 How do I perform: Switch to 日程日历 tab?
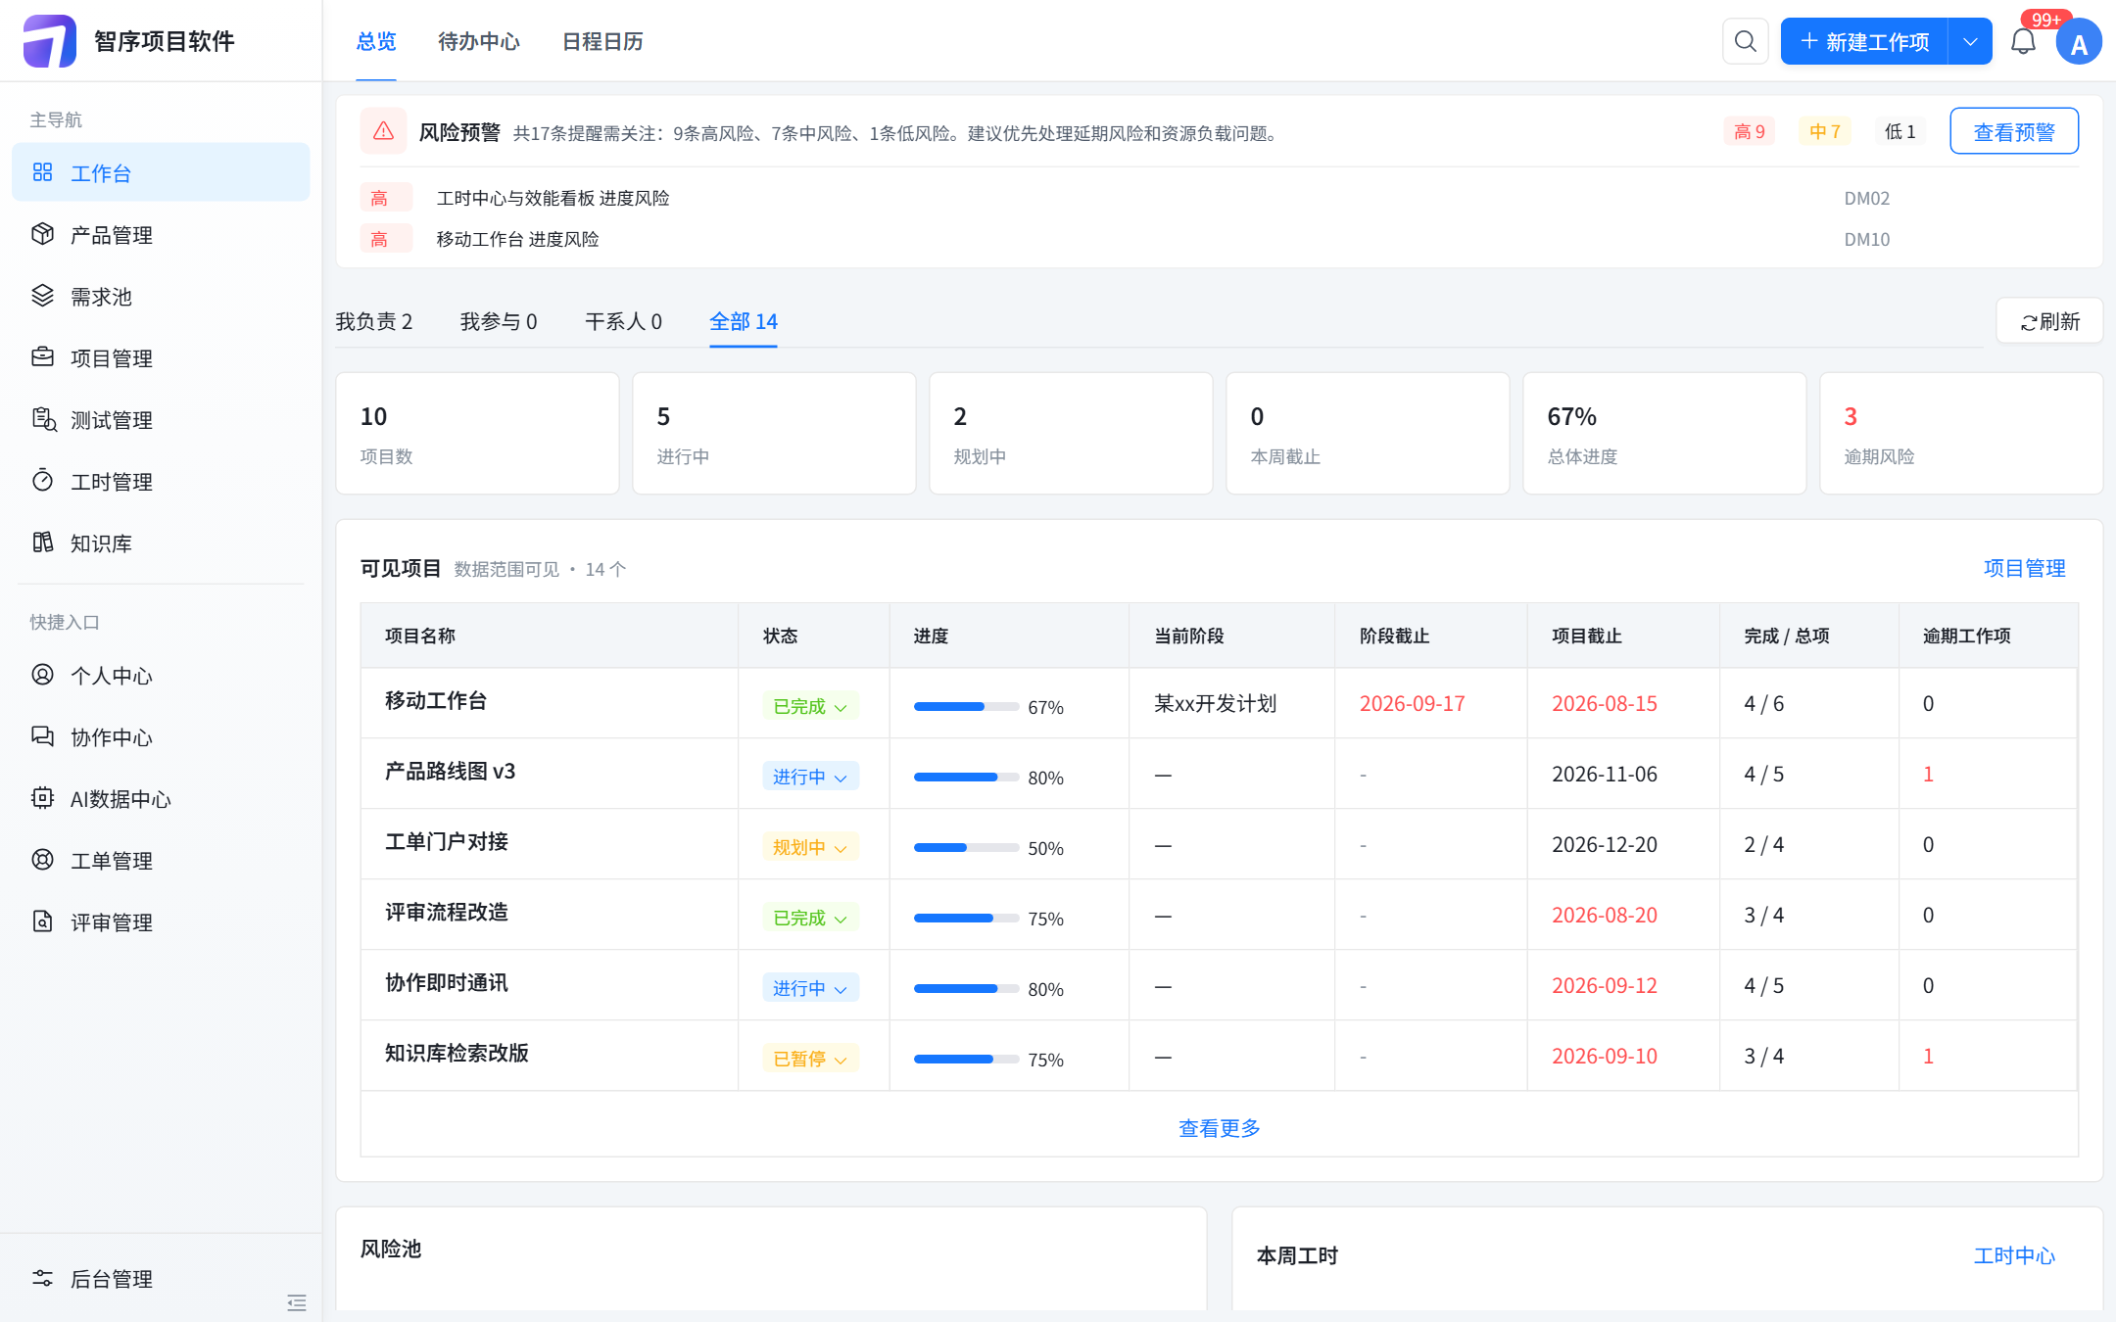pos(602,41)
